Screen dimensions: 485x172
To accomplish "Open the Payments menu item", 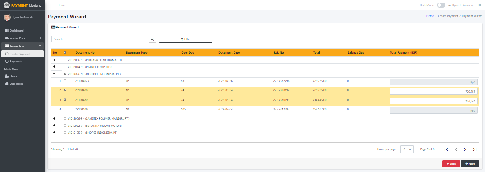I will click(15, 61).
